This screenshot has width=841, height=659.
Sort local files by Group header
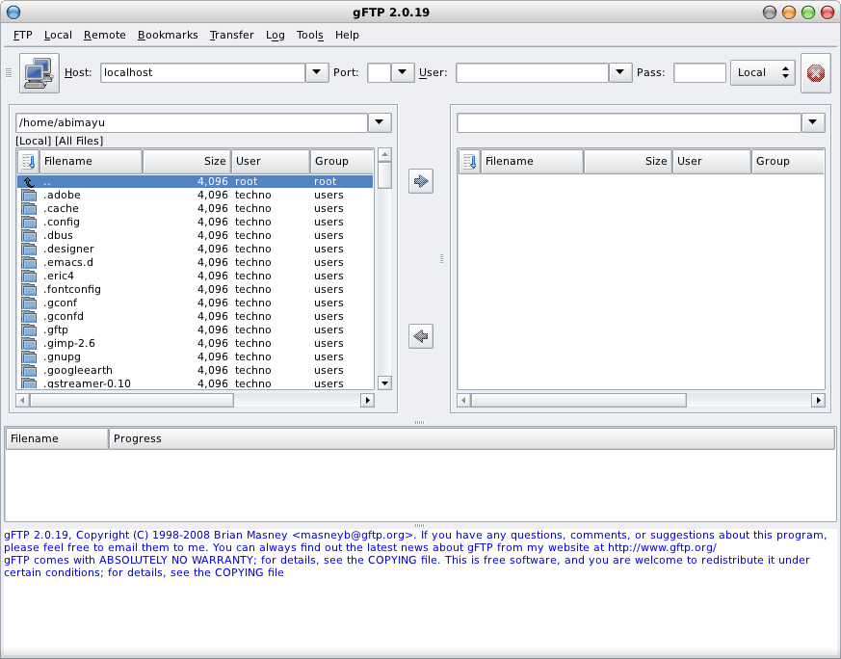[x=342, y=162]
